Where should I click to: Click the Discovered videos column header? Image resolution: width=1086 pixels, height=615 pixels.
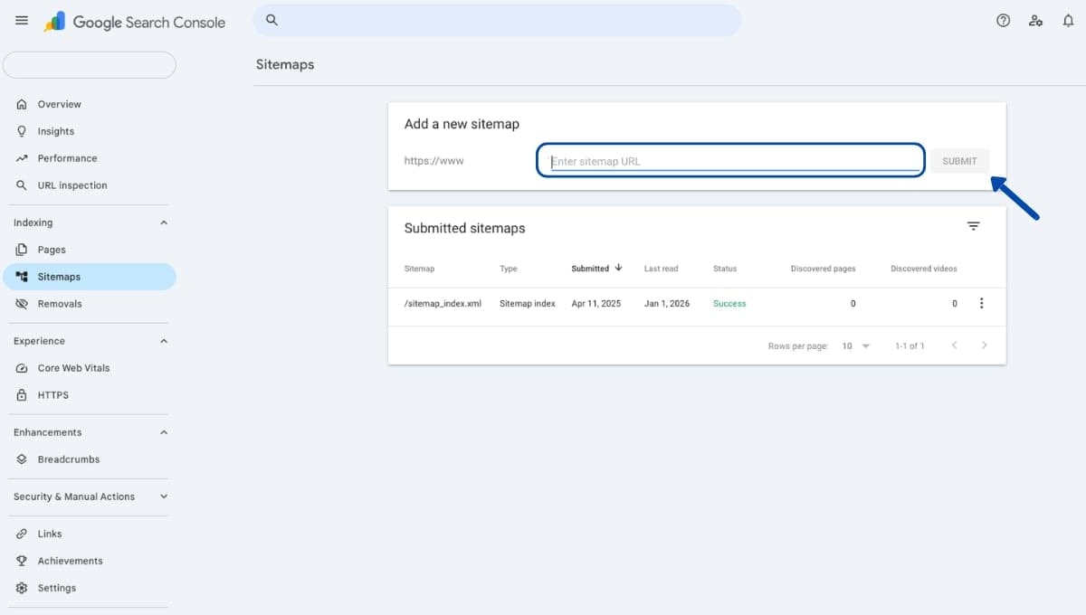click(x=924, y=269)
